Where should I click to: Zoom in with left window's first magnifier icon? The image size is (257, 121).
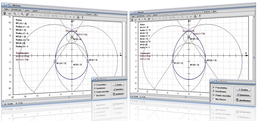[x=15, y=14]
